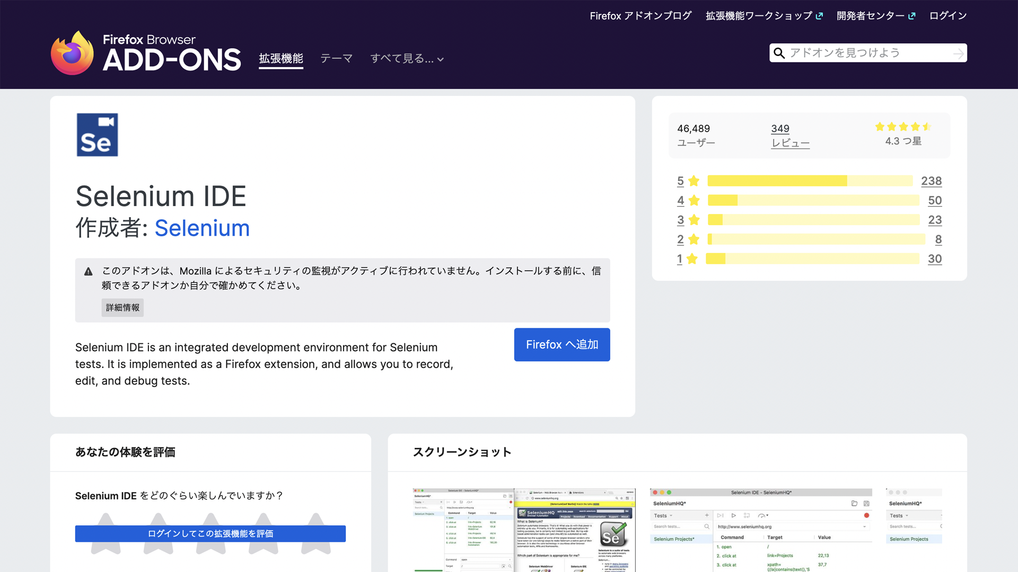Click the Selenium IDE extension icon

97,135
